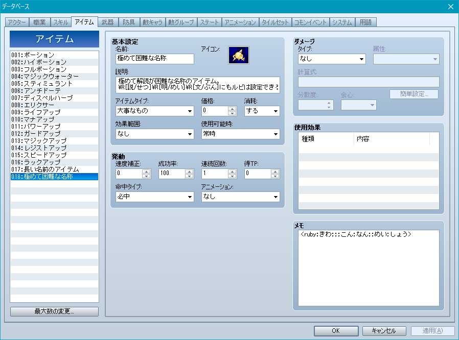Screen dimensions: 459x340
Task: Switch to the 武器 tab
Action: [107, 22]
